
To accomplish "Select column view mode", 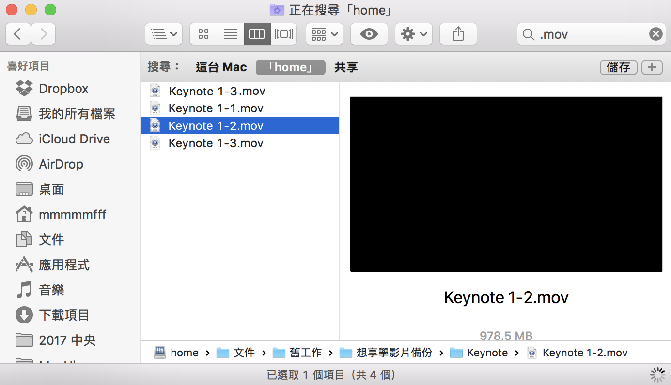I will click(257, 34).
